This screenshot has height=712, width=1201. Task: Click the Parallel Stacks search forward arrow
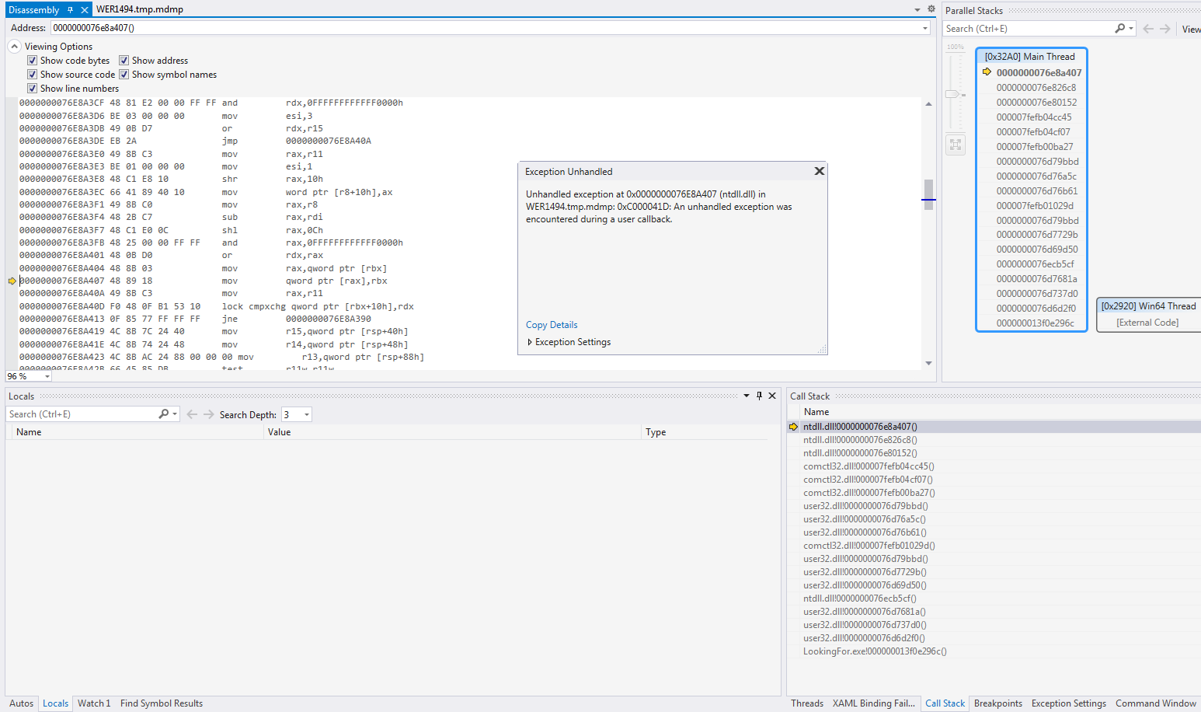tap(1165, 29)
